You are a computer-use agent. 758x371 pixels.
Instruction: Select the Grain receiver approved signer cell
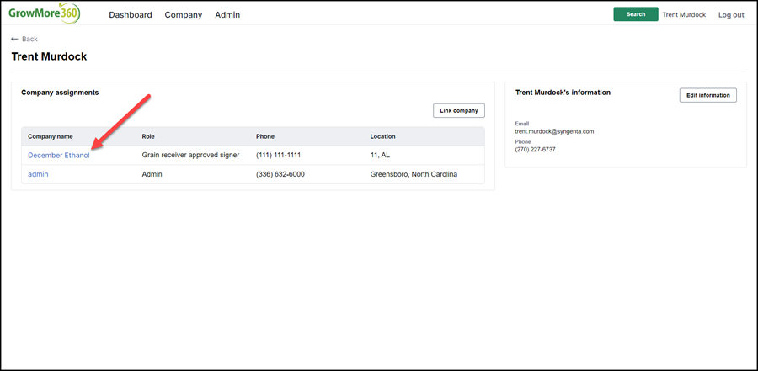tap(190, 156)
